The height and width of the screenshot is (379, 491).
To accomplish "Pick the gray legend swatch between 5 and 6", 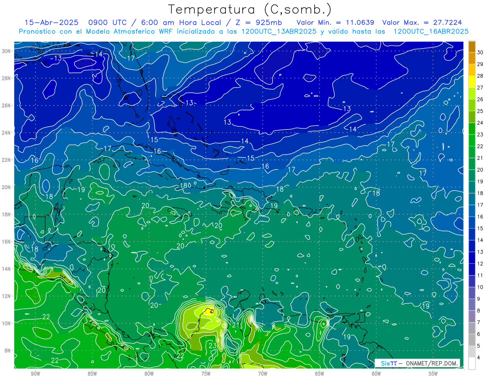I will (x=472, y=340).
